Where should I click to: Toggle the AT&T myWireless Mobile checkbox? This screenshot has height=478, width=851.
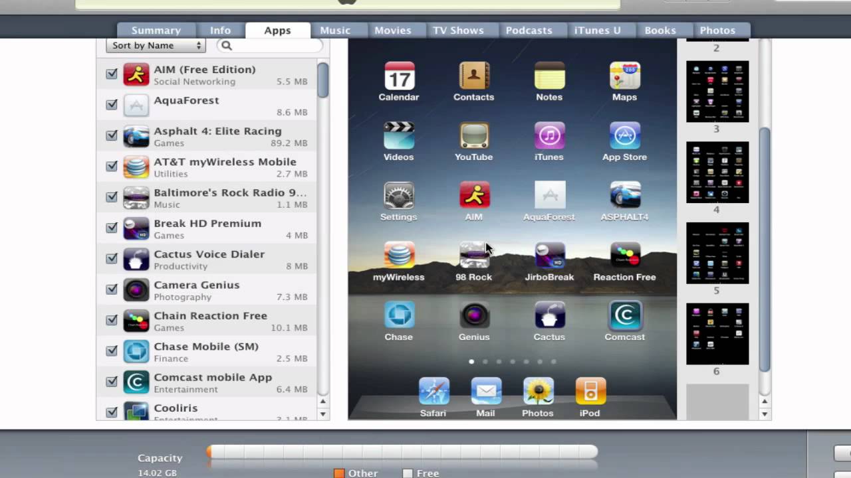pos(112,166)
